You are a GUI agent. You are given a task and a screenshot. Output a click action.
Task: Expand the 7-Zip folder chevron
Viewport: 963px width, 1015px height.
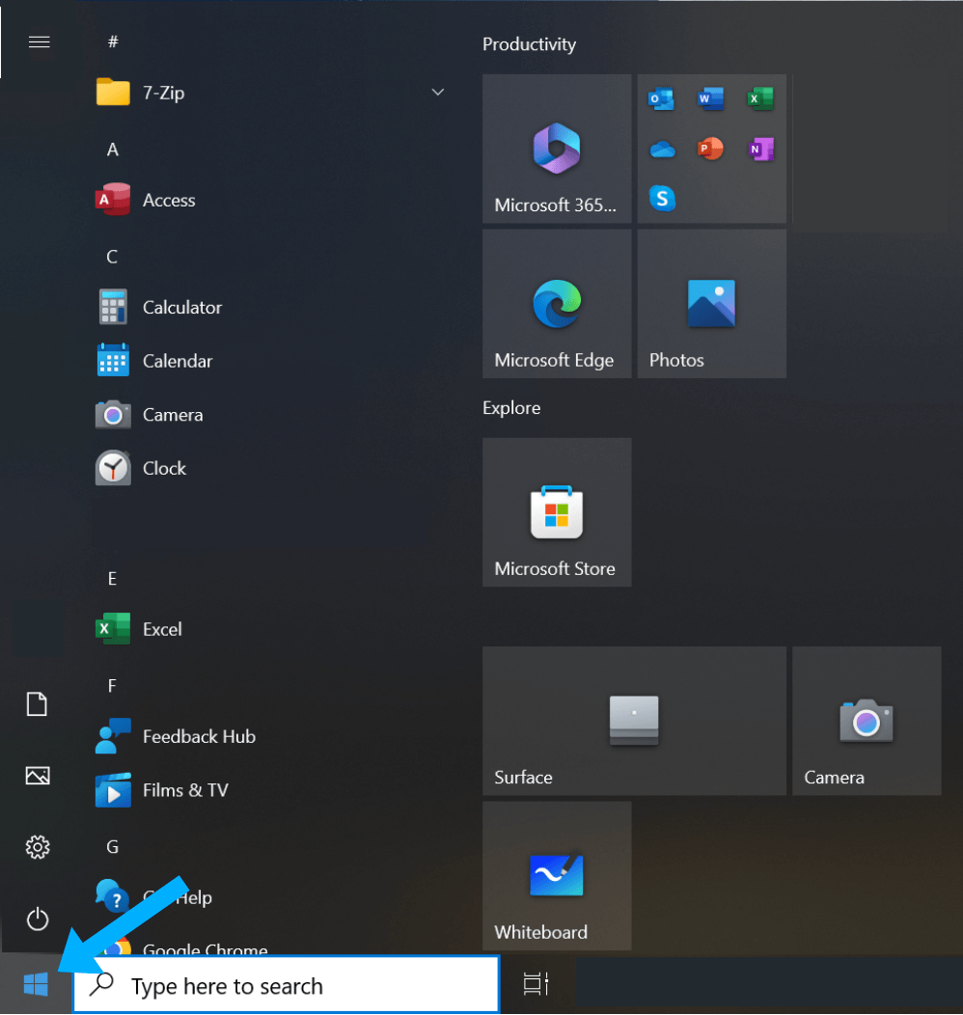(437, 93)
